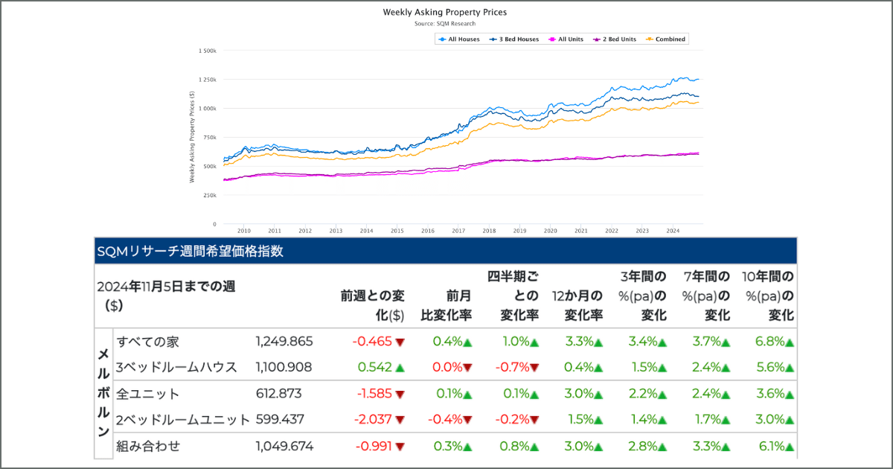The height and width of the screenshot is (469, 893).
Task: Select the 前月比変化率 column header
Action: click(446, 304)
